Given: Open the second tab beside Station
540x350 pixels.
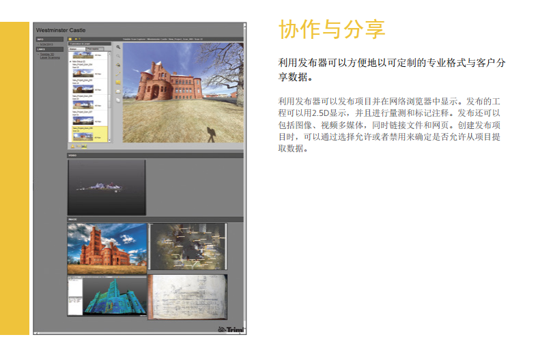Looking at the screenshot, I should 94,49.
